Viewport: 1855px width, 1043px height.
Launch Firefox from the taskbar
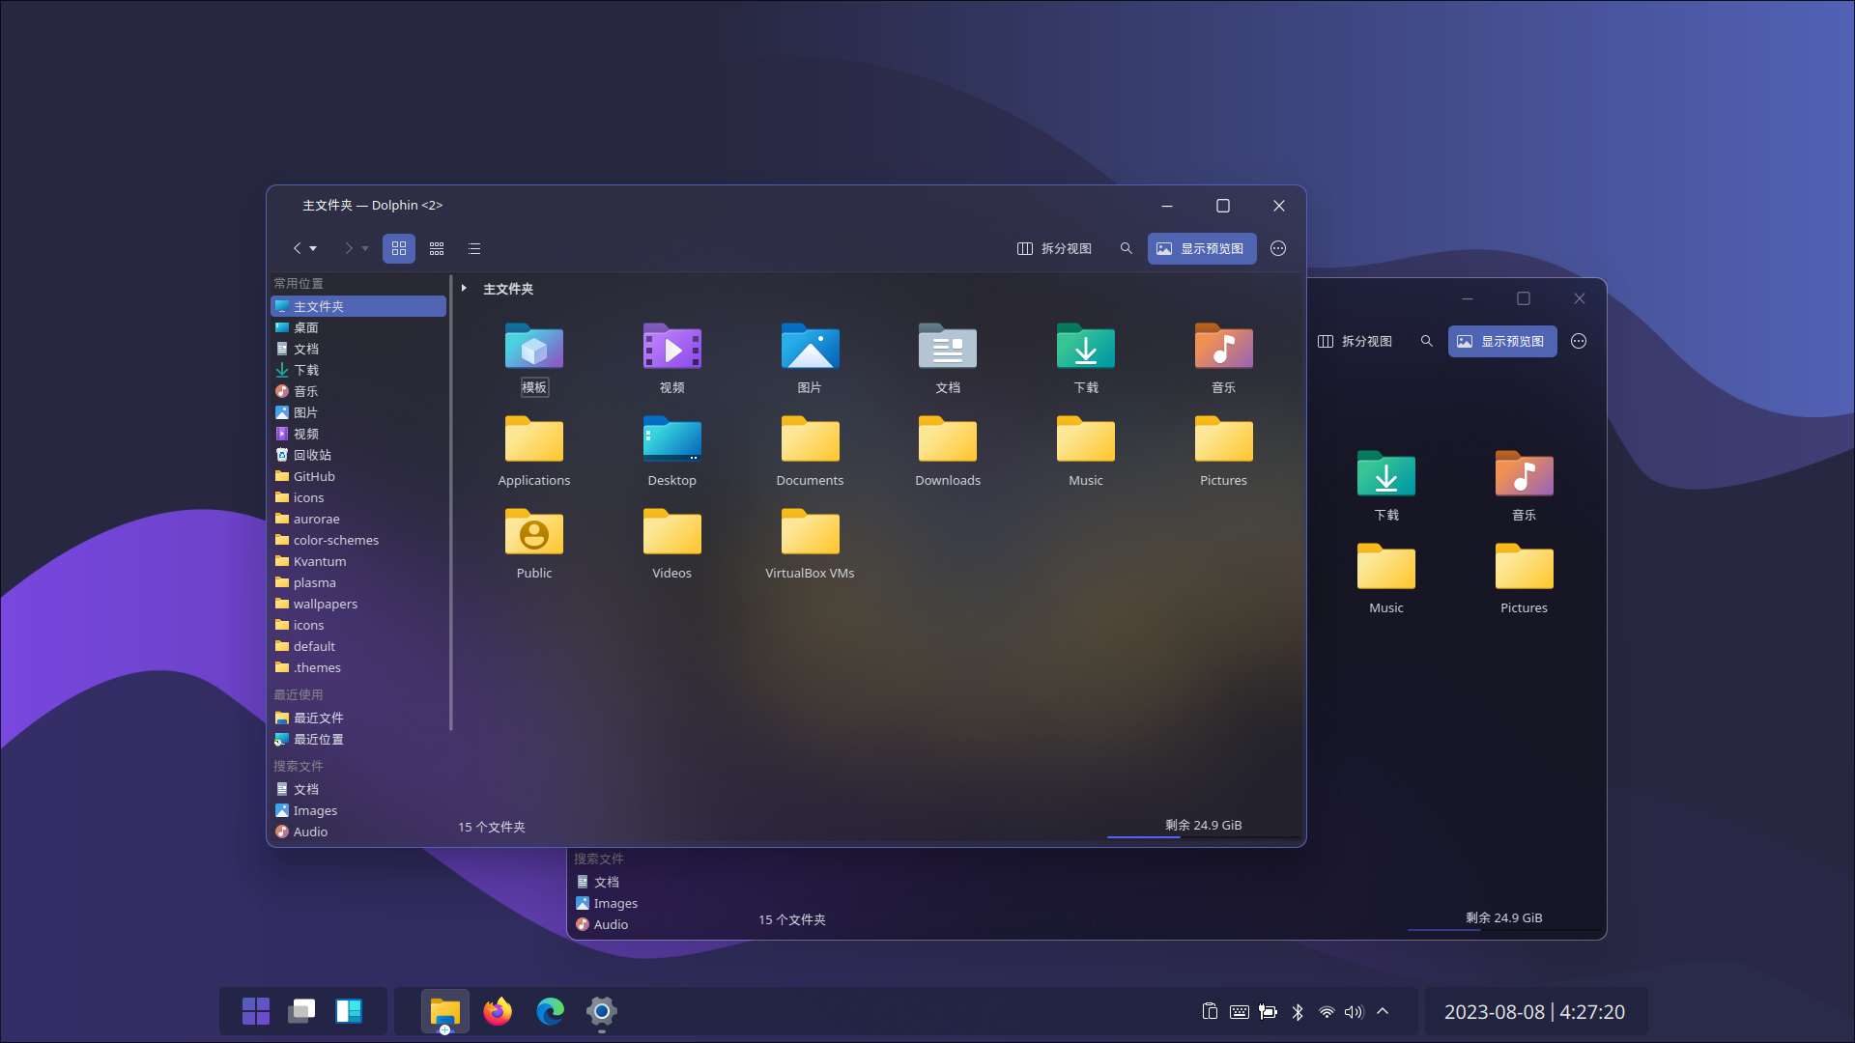498,1011
